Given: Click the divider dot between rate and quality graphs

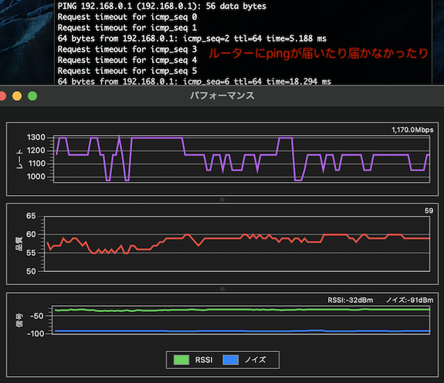Looking at the screenshot, I should (x=222, y=200).
